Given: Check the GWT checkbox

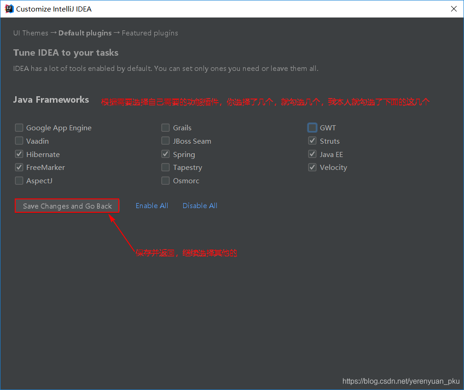Looking at the screenshot, I should coord(312,128).
